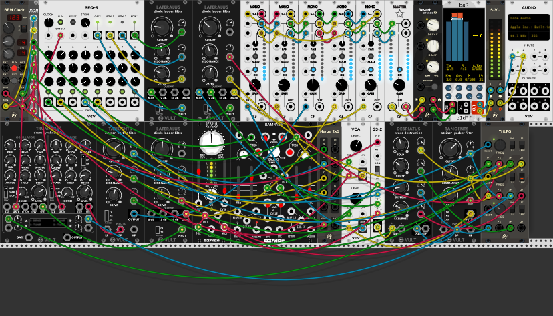The height and width of the screenshot is (316, 553).
Task: Open the AUDIO module Core Audio driver selector
Action: click(x=529, y=18)
